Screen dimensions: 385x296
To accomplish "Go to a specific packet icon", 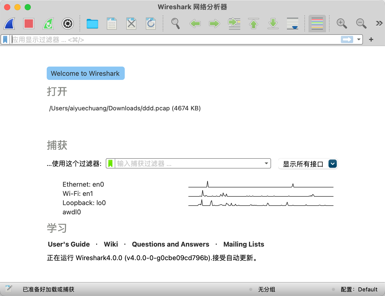I will [234, 24].
